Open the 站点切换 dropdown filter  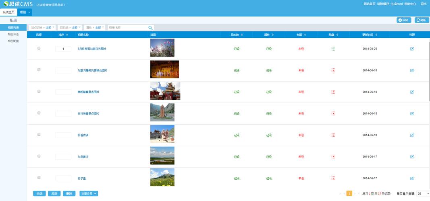pyautogui.click(x=43, y=28)
